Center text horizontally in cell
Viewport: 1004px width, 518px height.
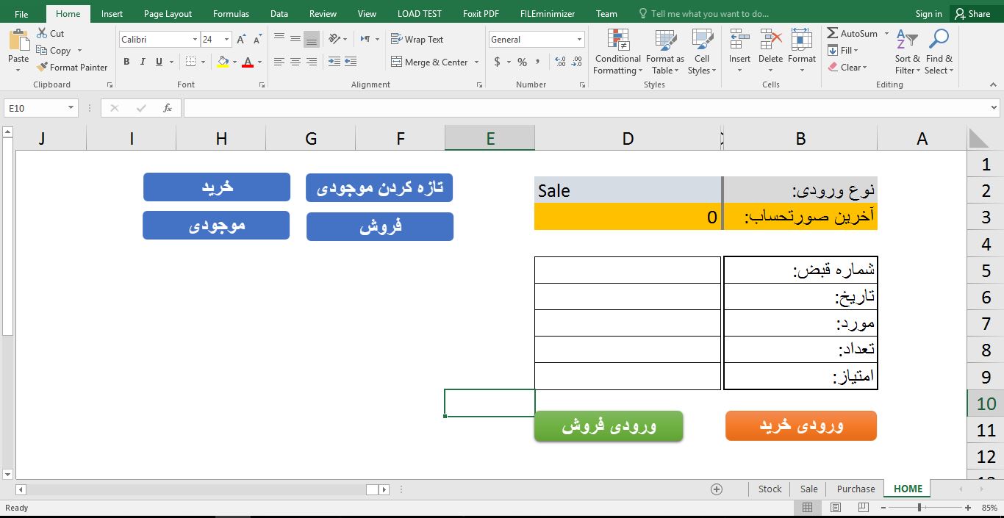point(295,62)
